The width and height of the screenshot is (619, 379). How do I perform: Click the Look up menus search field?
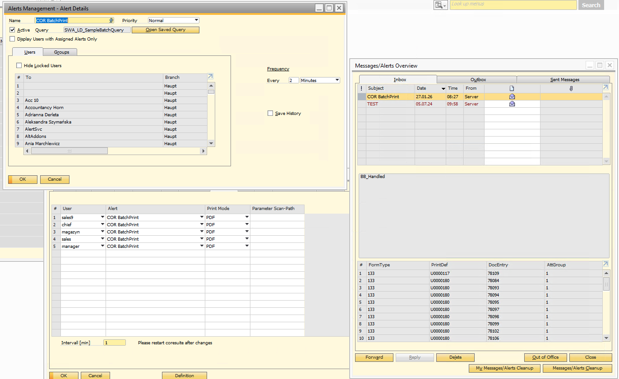click(x=513, y=5)
